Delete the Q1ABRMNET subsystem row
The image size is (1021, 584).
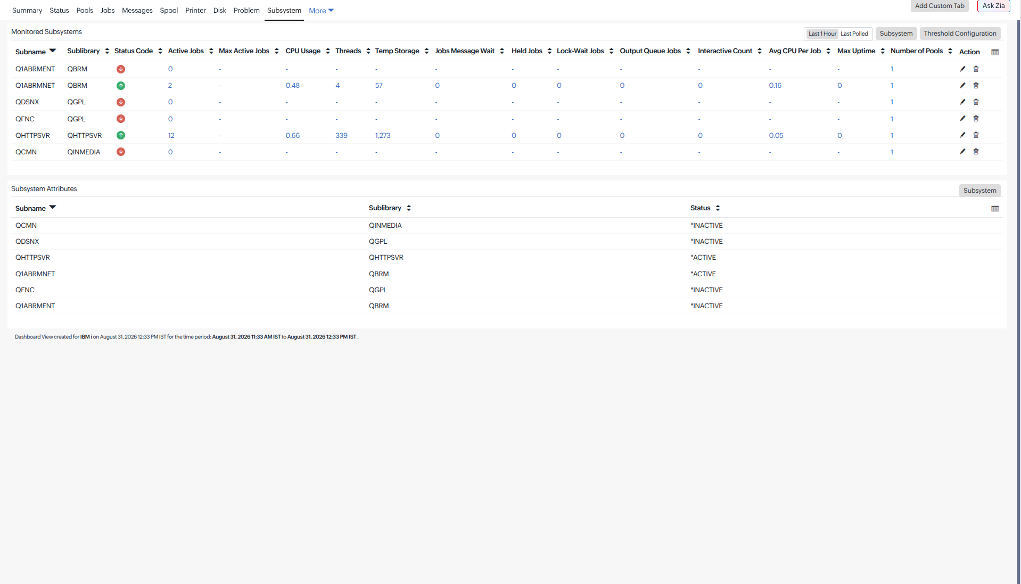(x=976, y=85)
